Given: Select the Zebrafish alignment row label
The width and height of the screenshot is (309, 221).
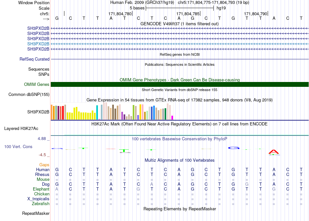Looking at the screenshot, I should [41, 204].
